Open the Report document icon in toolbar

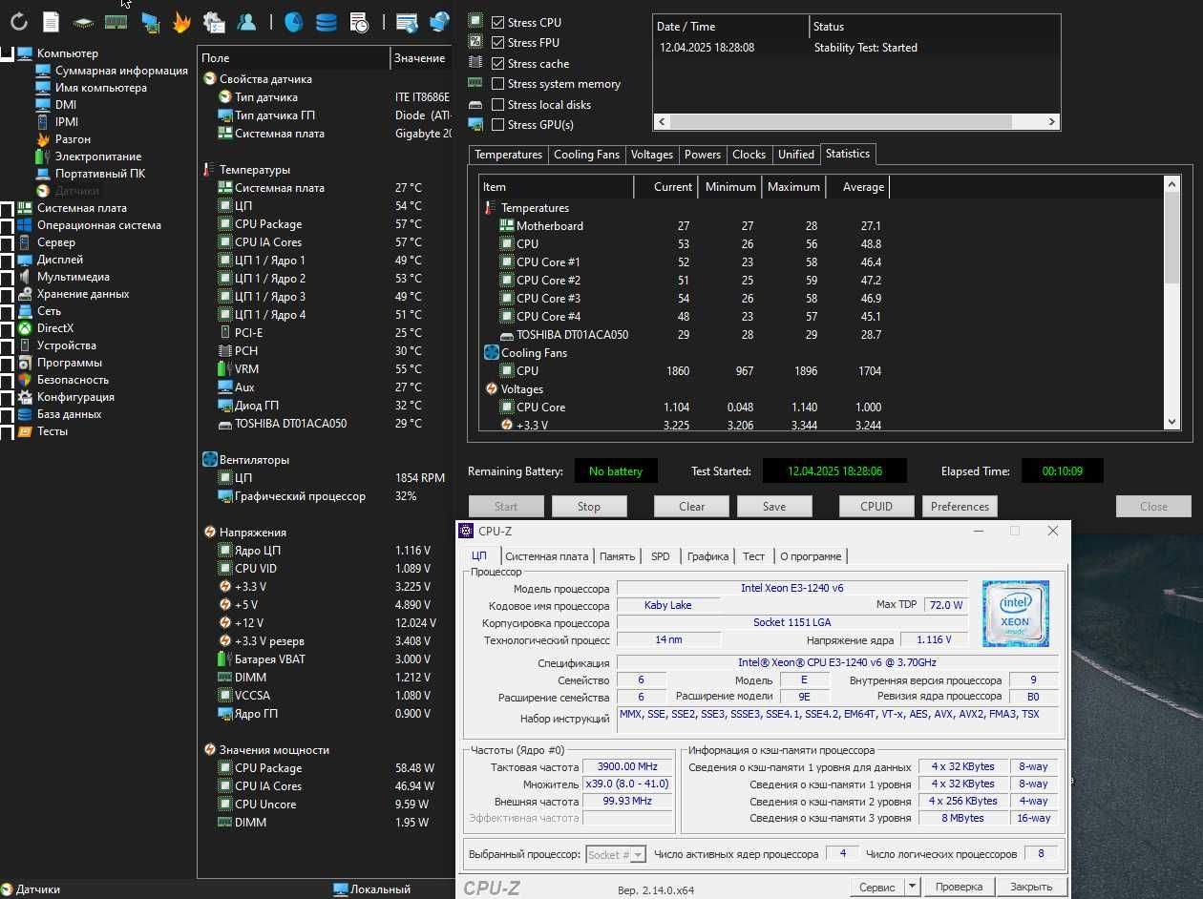(x=51, y=21)
